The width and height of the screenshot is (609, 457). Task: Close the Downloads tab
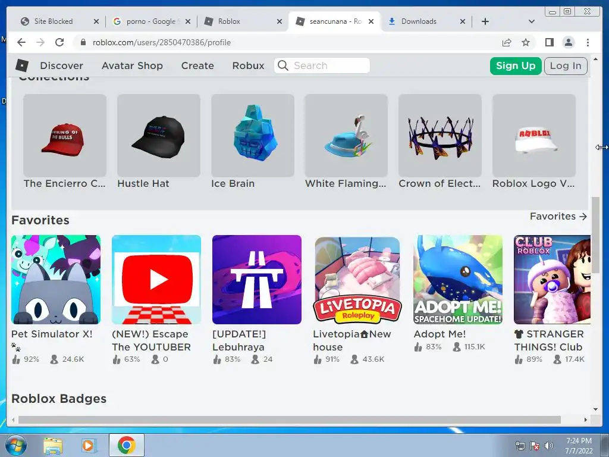pyautogui.click(x=463, y=21)
